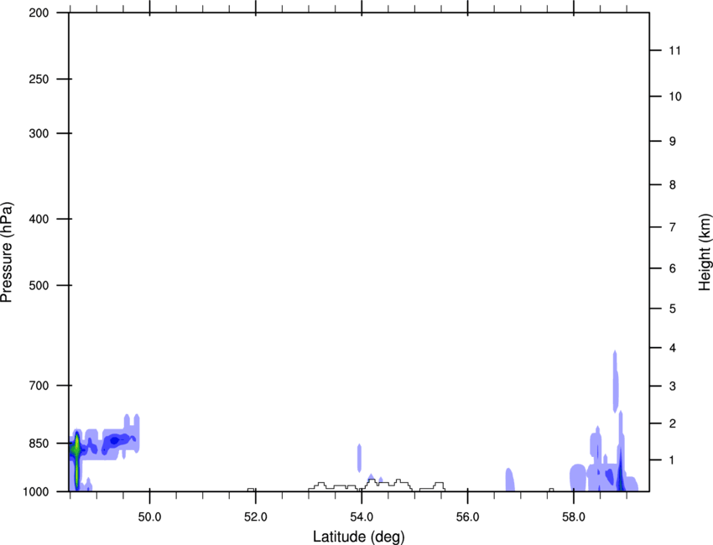The image size is (713, 545).
Task: Click the 2 km height label
Action: (x=673, y=423)
